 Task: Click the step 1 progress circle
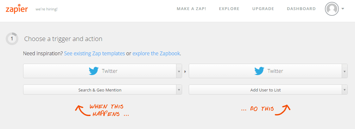[x=12, y=39]
